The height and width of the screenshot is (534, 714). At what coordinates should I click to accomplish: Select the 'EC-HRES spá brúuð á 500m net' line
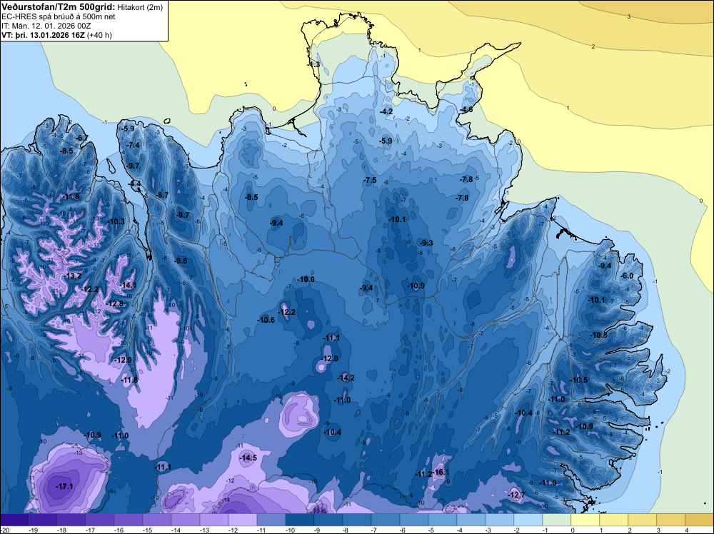pos(59,17)
